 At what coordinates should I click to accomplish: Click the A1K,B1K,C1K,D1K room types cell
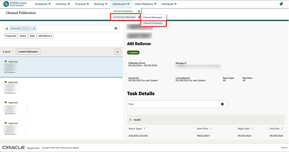click(138, 136)
